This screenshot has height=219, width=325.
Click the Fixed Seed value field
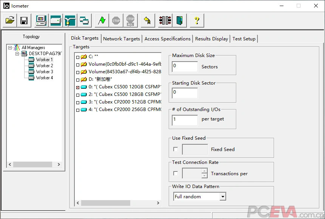195,149
